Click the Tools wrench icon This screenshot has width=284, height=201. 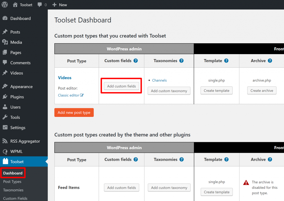click(x=5, y=117)
